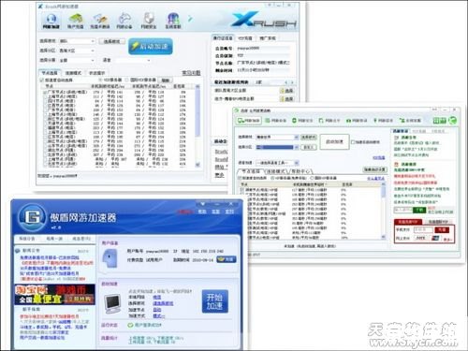The image size is (468, 351).
Task: Click the green download button in green window sidebar
Action: point(419,210)
